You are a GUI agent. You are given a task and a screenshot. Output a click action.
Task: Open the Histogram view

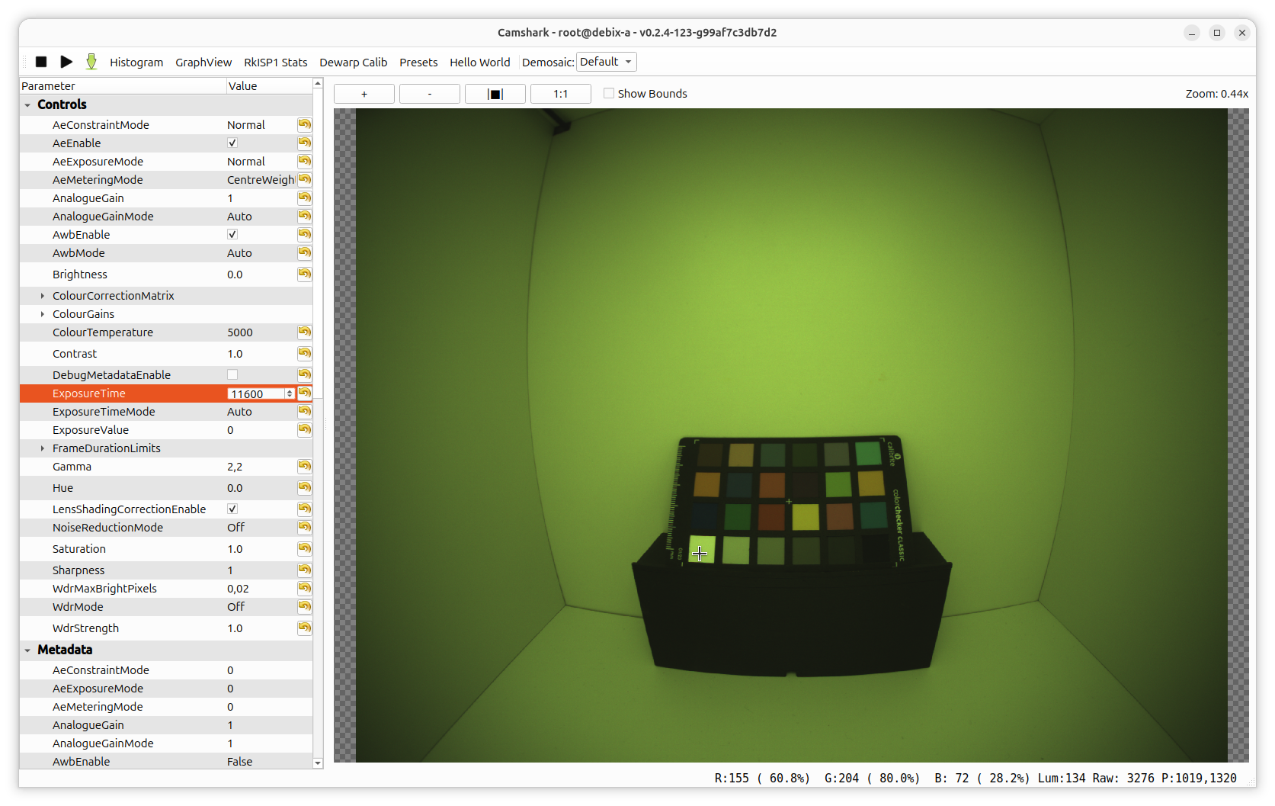tap(136, 63)
